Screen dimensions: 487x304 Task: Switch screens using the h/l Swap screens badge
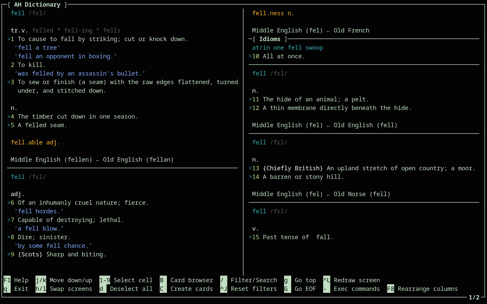point(41,289)
